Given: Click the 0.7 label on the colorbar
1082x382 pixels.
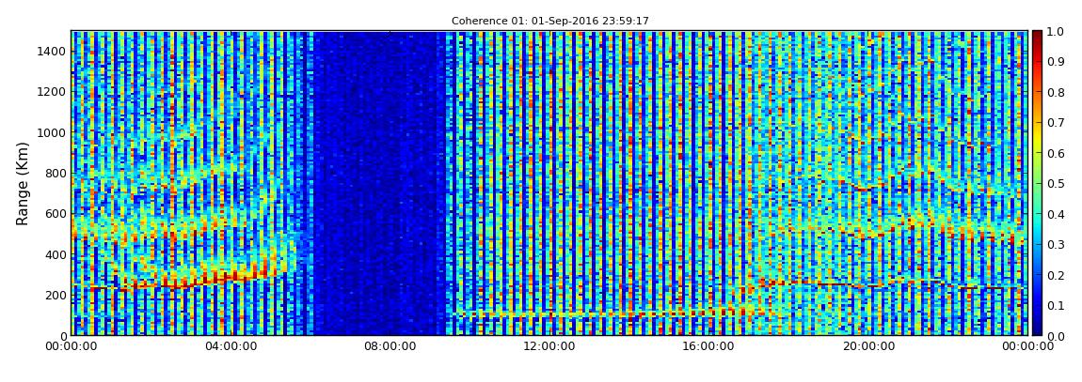Looking at the screenshot, I should pyautogui.click(x=1055, y=123).
